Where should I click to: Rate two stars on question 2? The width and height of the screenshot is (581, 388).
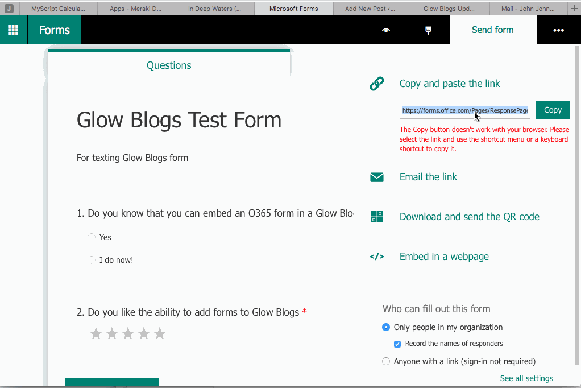tap(112, 333)
